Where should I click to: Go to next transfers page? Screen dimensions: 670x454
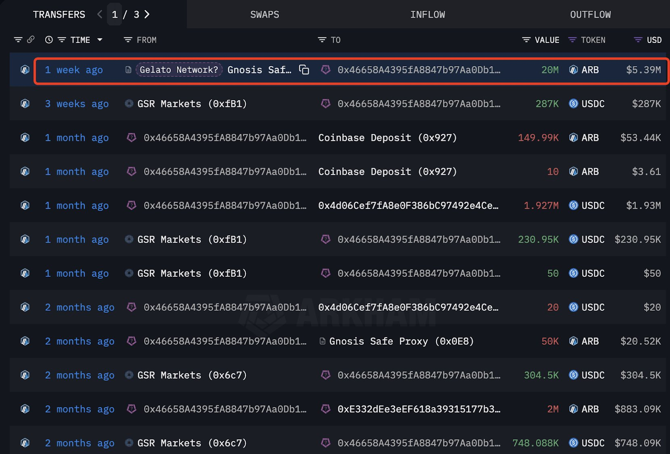pyautogui.click(x=147, y=15)
